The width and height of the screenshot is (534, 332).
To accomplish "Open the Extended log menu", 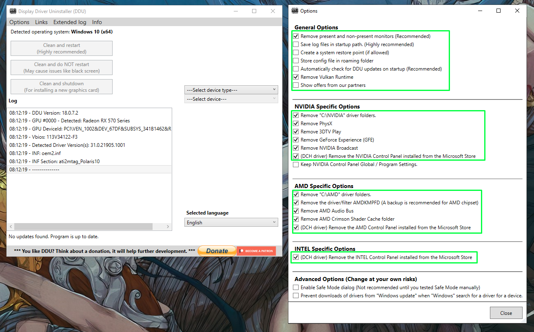I will 70,22.
